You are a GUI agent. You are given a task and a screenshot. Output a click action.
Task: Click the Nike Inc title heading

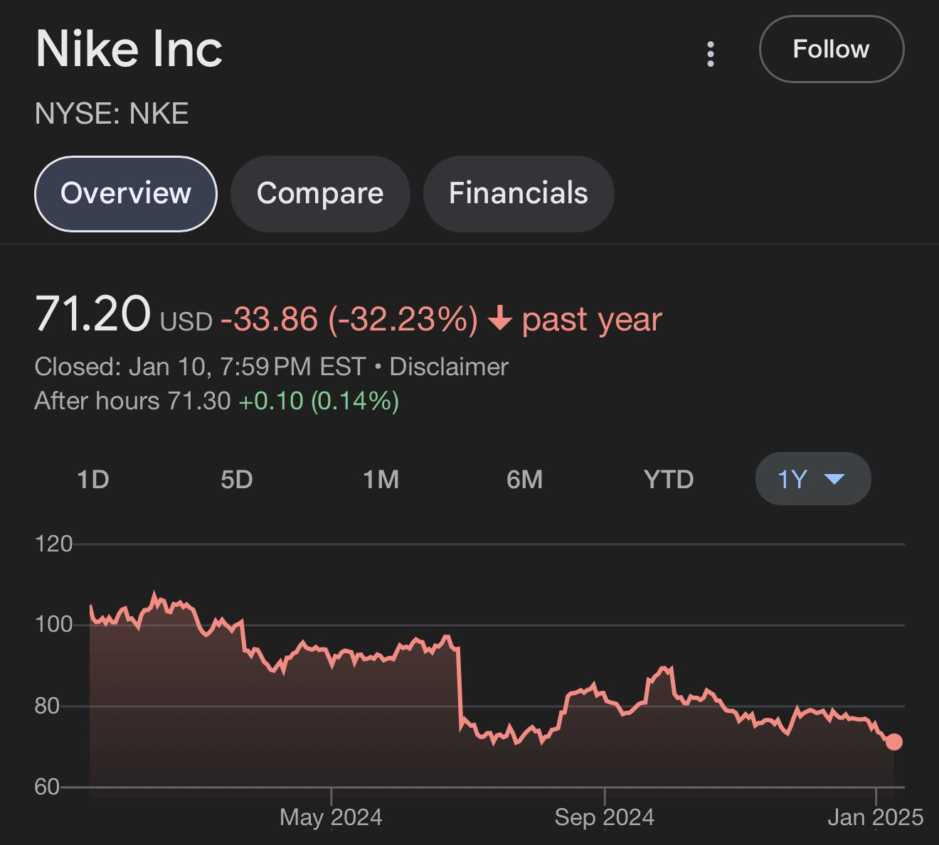(129, 49)
